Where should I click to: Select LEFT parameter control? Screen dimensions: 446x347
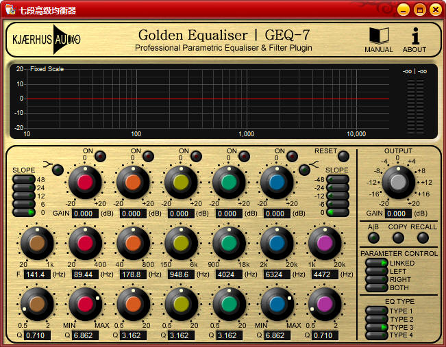coord(377,271)
